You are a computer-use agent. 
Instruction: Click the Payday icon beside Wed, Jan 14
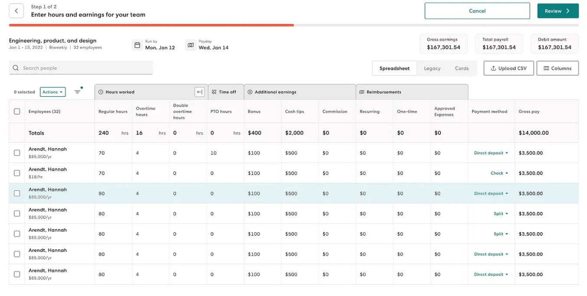tap(190, 45)
